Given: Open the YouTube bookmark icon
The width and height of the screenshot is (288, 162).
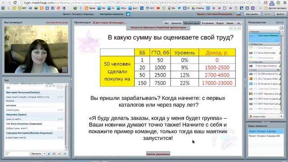Looking at the screenshot, I should point(158,8).
